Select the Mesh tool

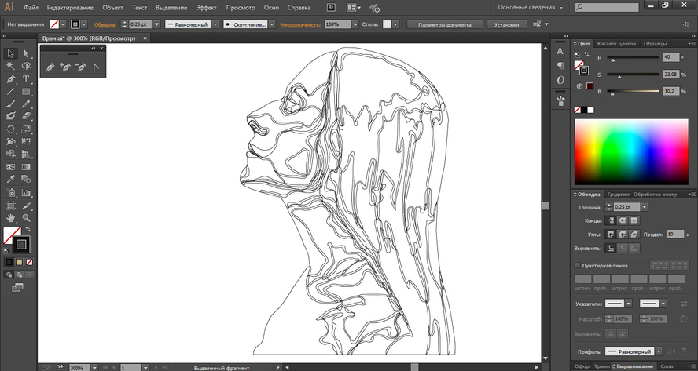[x=11, y=167]
